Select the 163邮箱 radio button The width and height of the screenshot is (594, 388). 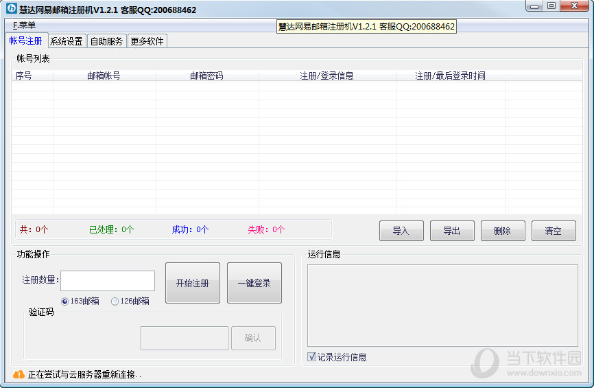(64, 301)
